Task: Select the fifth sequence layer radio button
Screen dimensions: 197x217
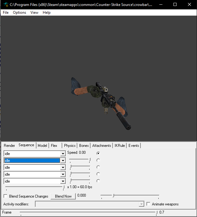Action: click(x=98, y=181)
